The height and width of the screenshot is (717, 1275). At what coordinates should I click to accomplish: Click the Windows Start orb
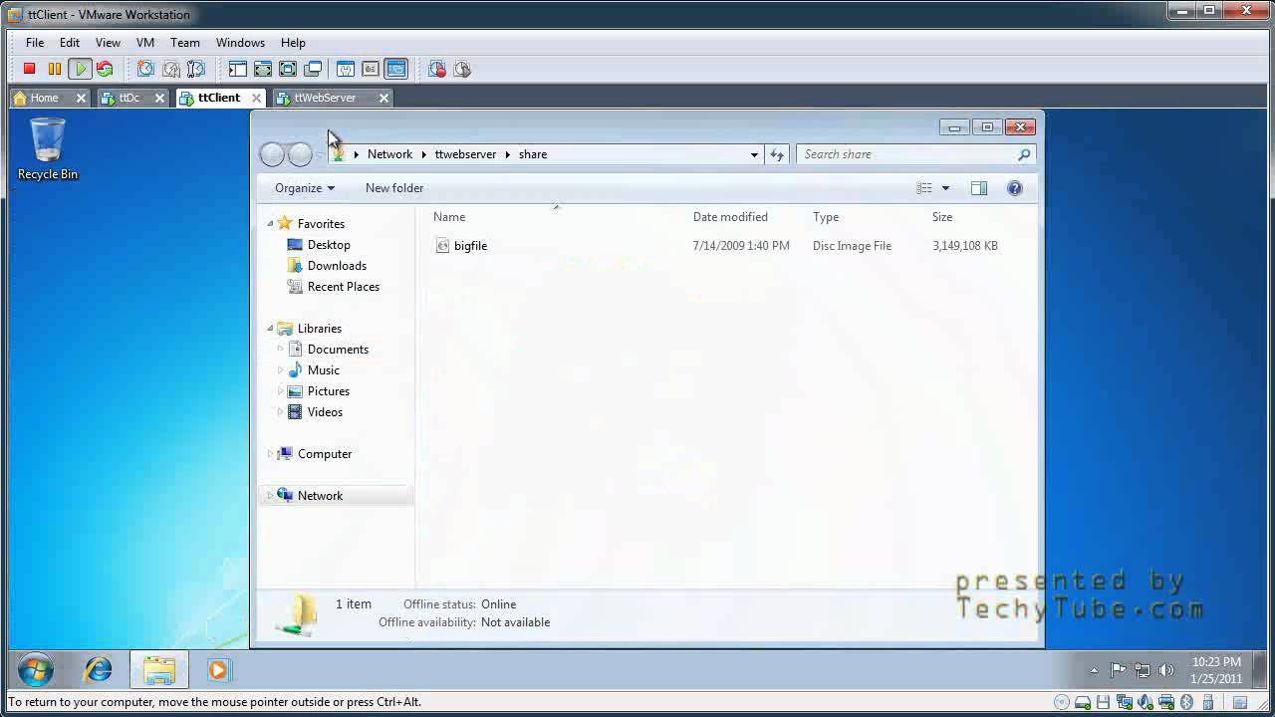[x=35, y=670]
